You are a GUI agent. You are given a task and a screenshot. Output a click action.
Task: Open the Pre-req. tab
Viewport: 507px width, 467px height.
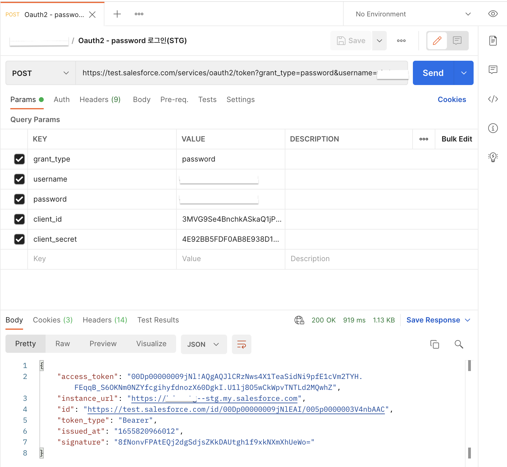[174, 100]
